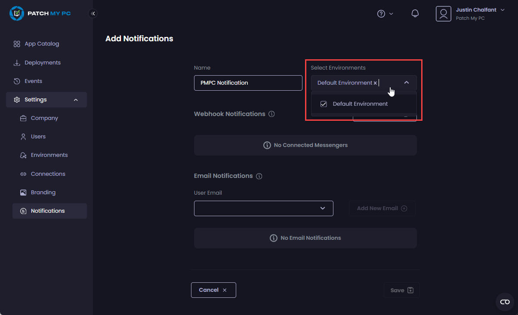Collapse the Select Environments dropdown
Viewport: 518px width, 315px height.
pos(406,83)
